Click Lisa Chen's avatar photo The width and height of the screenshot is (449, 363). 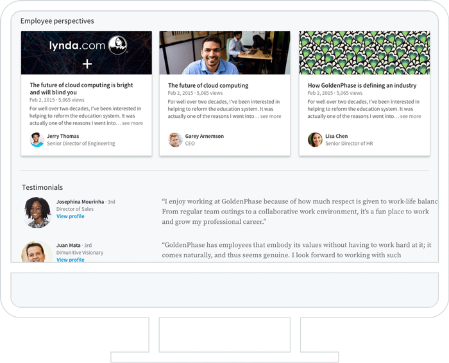pyautogui.click(x=315, y=140)
